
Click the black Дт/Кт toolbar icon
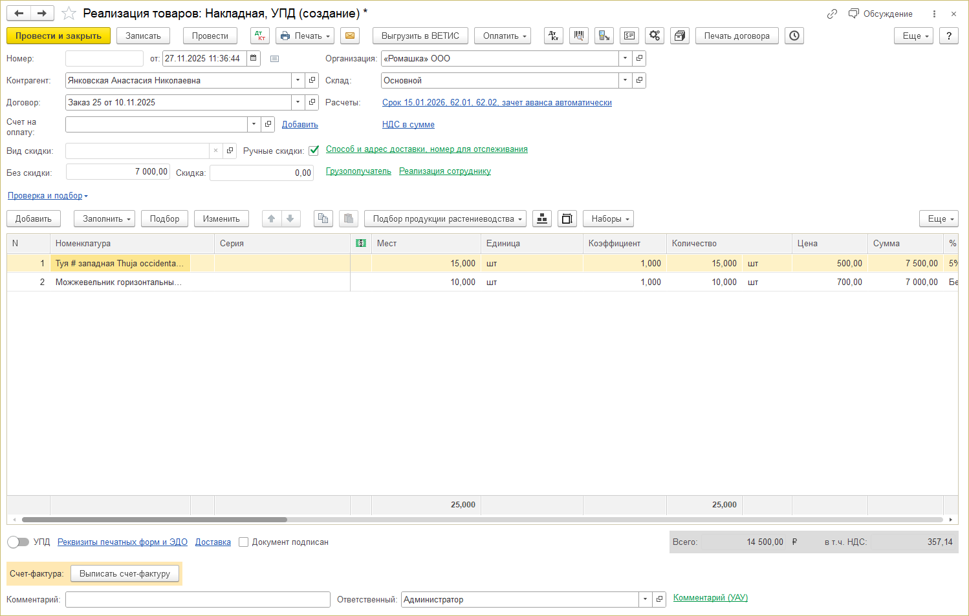[x=554, y=36]
